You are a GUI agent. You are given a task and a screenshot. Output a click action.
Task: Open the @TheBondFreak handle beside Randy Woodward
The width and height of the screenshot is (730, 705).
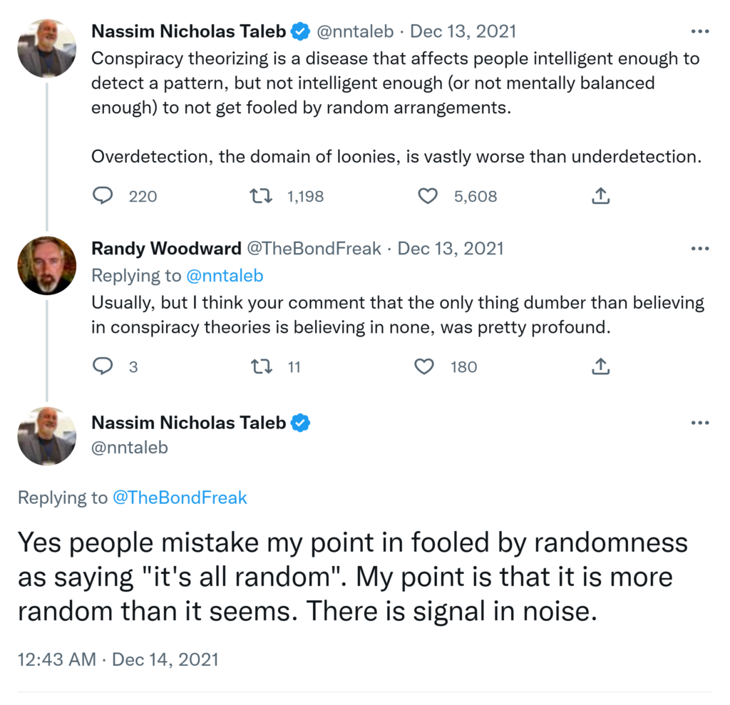314,249
